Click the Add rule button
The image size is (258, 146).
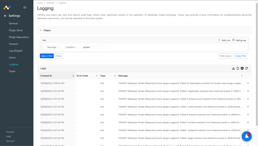click(224, 40)
